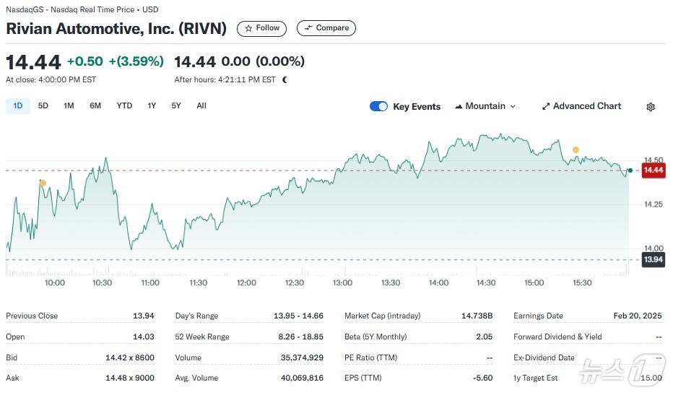Image resolution: width=673 pixels, height=395 pixels.
Task: Click the star icon in Follow button
Action: point(248,28)
